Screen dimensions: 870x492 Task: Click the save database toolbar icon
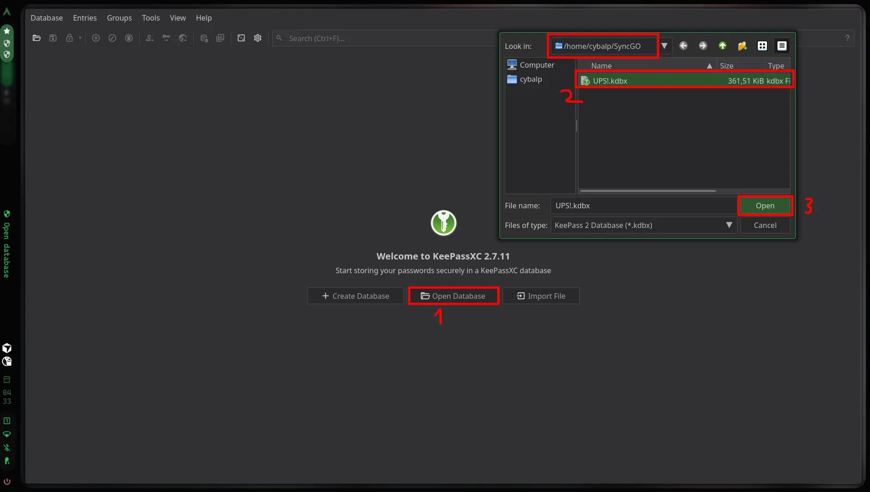53,38
